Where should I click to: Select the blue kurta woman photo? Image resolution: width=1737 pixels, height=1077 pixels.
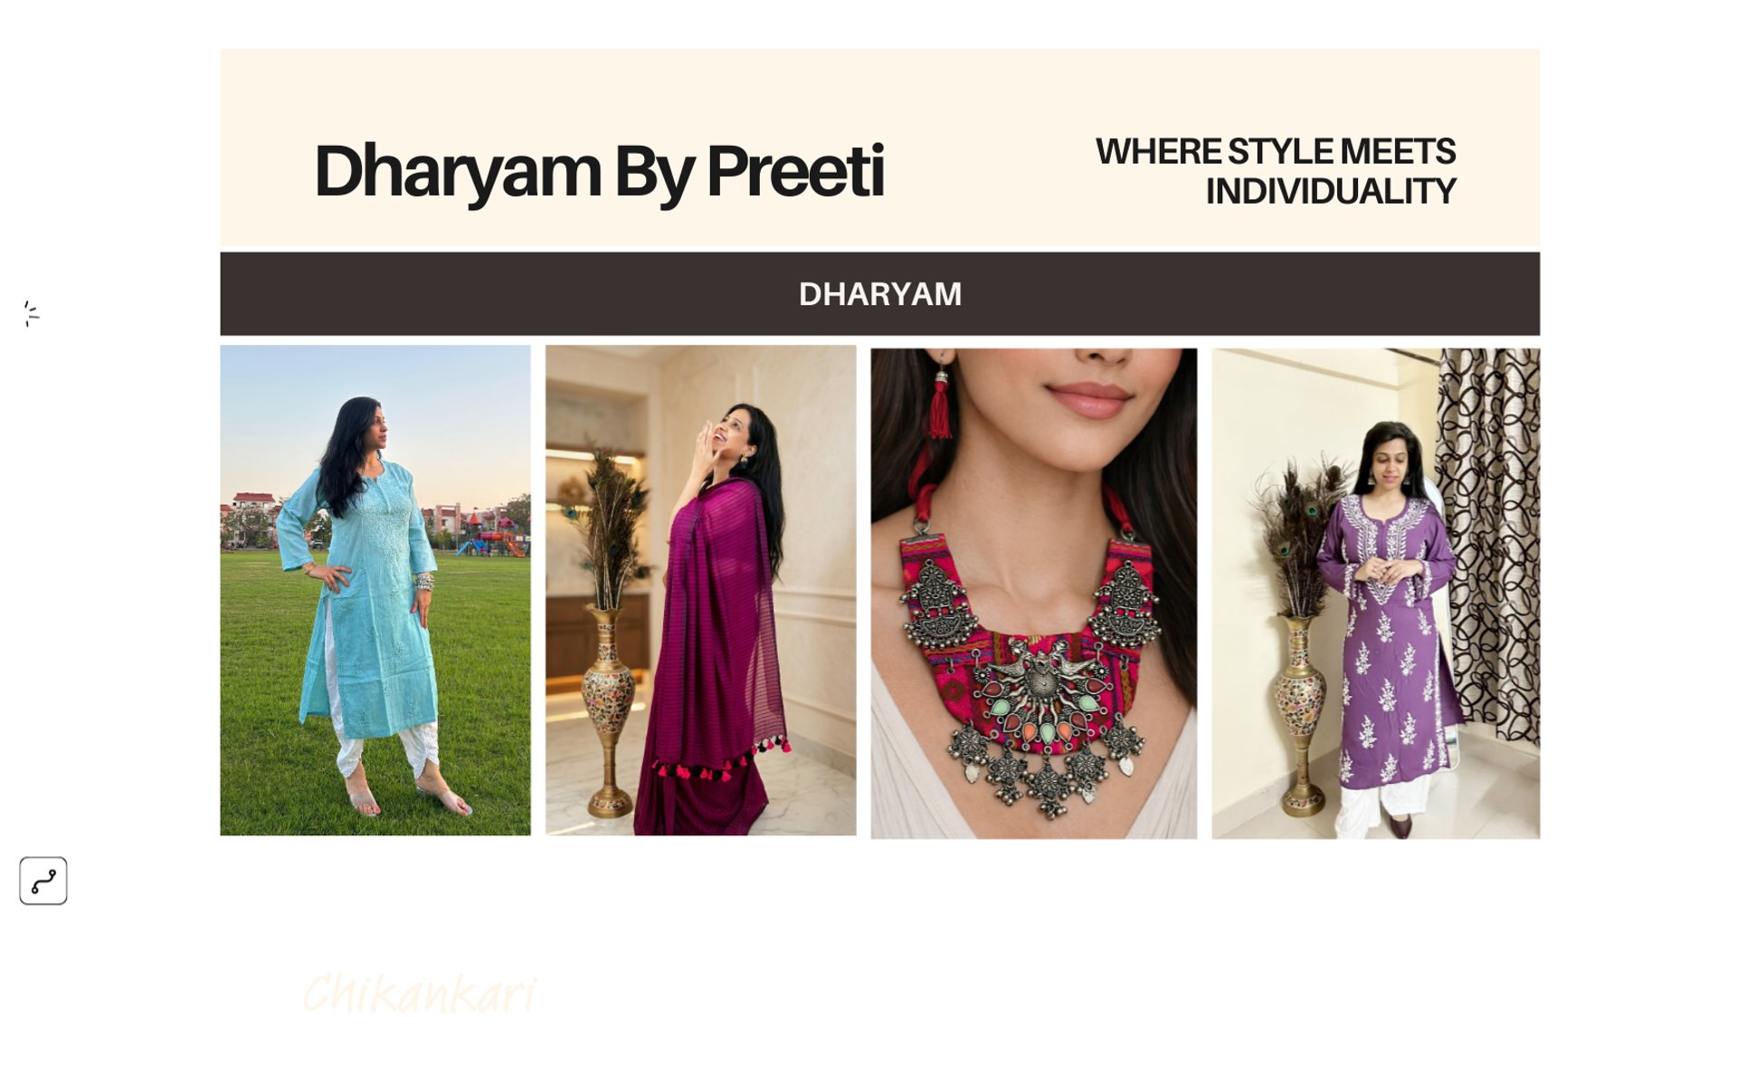click(375, 590)
